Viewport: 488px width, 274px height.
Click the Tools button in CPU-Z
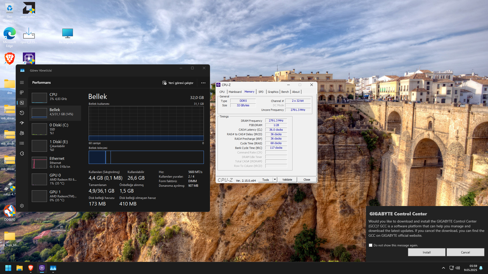[x=266, y=180]
